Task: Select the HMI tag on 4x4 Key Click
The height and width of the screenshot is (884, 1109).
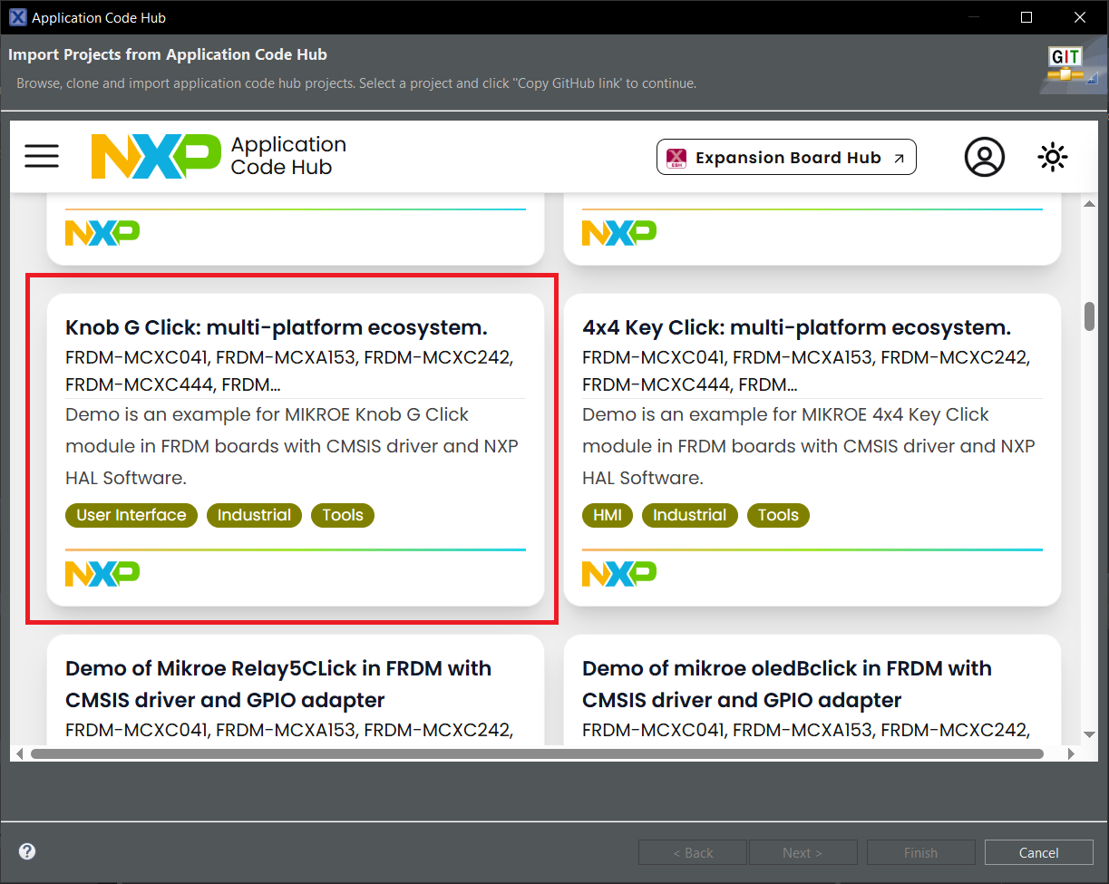Action: tap(608, 515)
